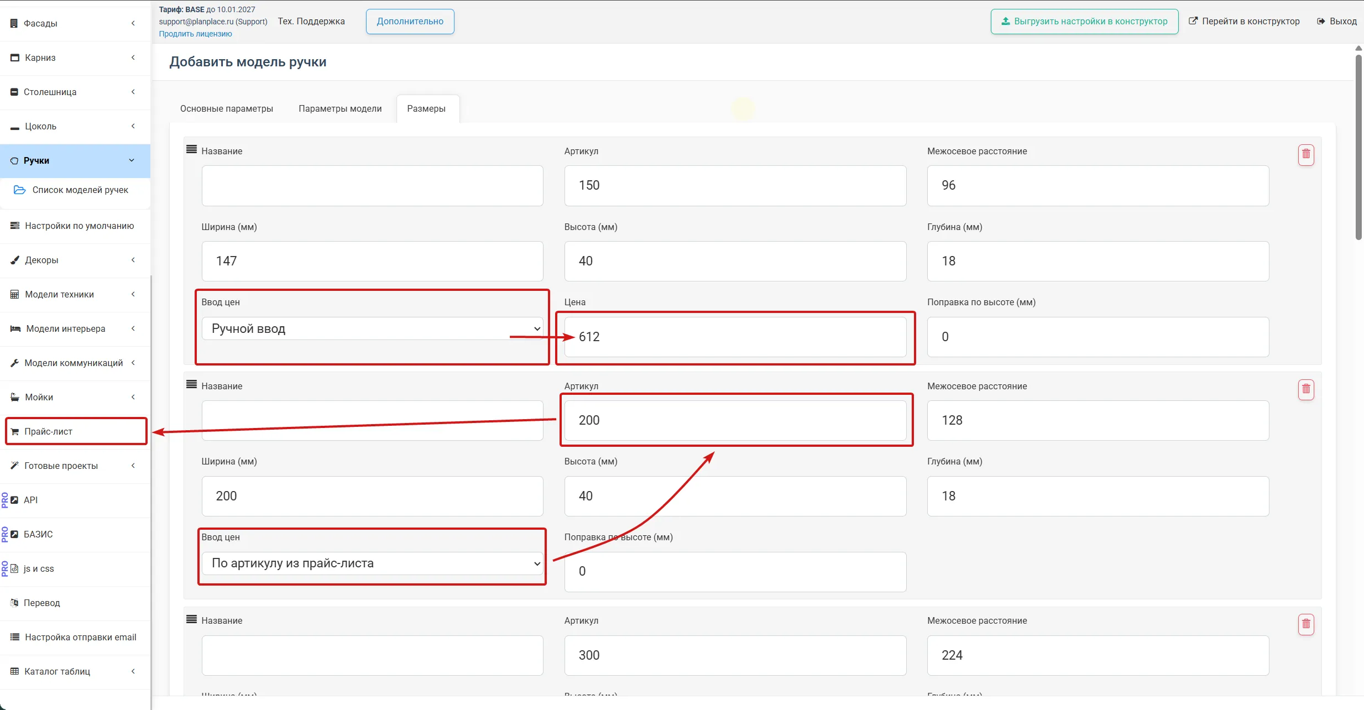1364x710 pixels.
Task: Delete the size block with article 300
Action: click(x=1306, y=624)
